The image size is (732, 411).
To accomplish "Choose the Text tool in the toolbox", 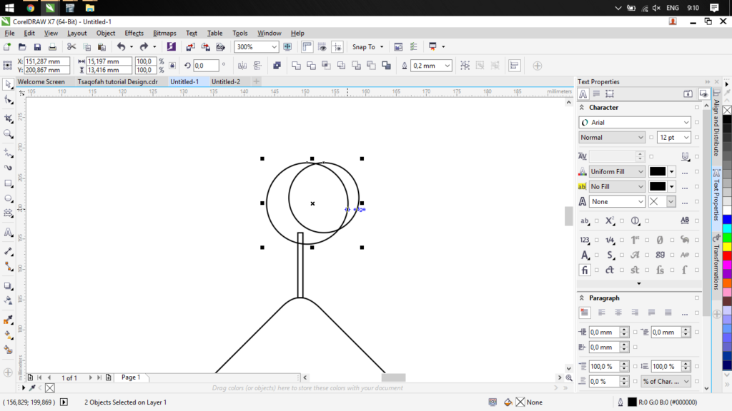I will [9, 233].
